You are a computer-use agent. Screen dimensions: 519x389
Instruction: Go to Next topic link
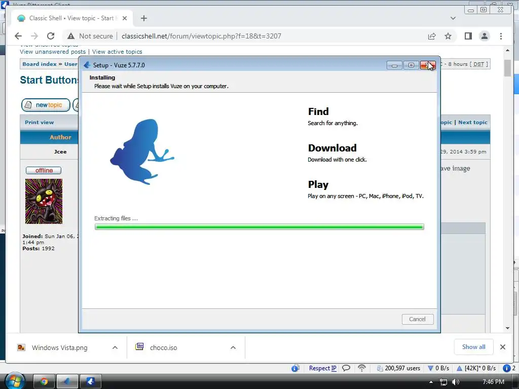[x=473, y=123]
